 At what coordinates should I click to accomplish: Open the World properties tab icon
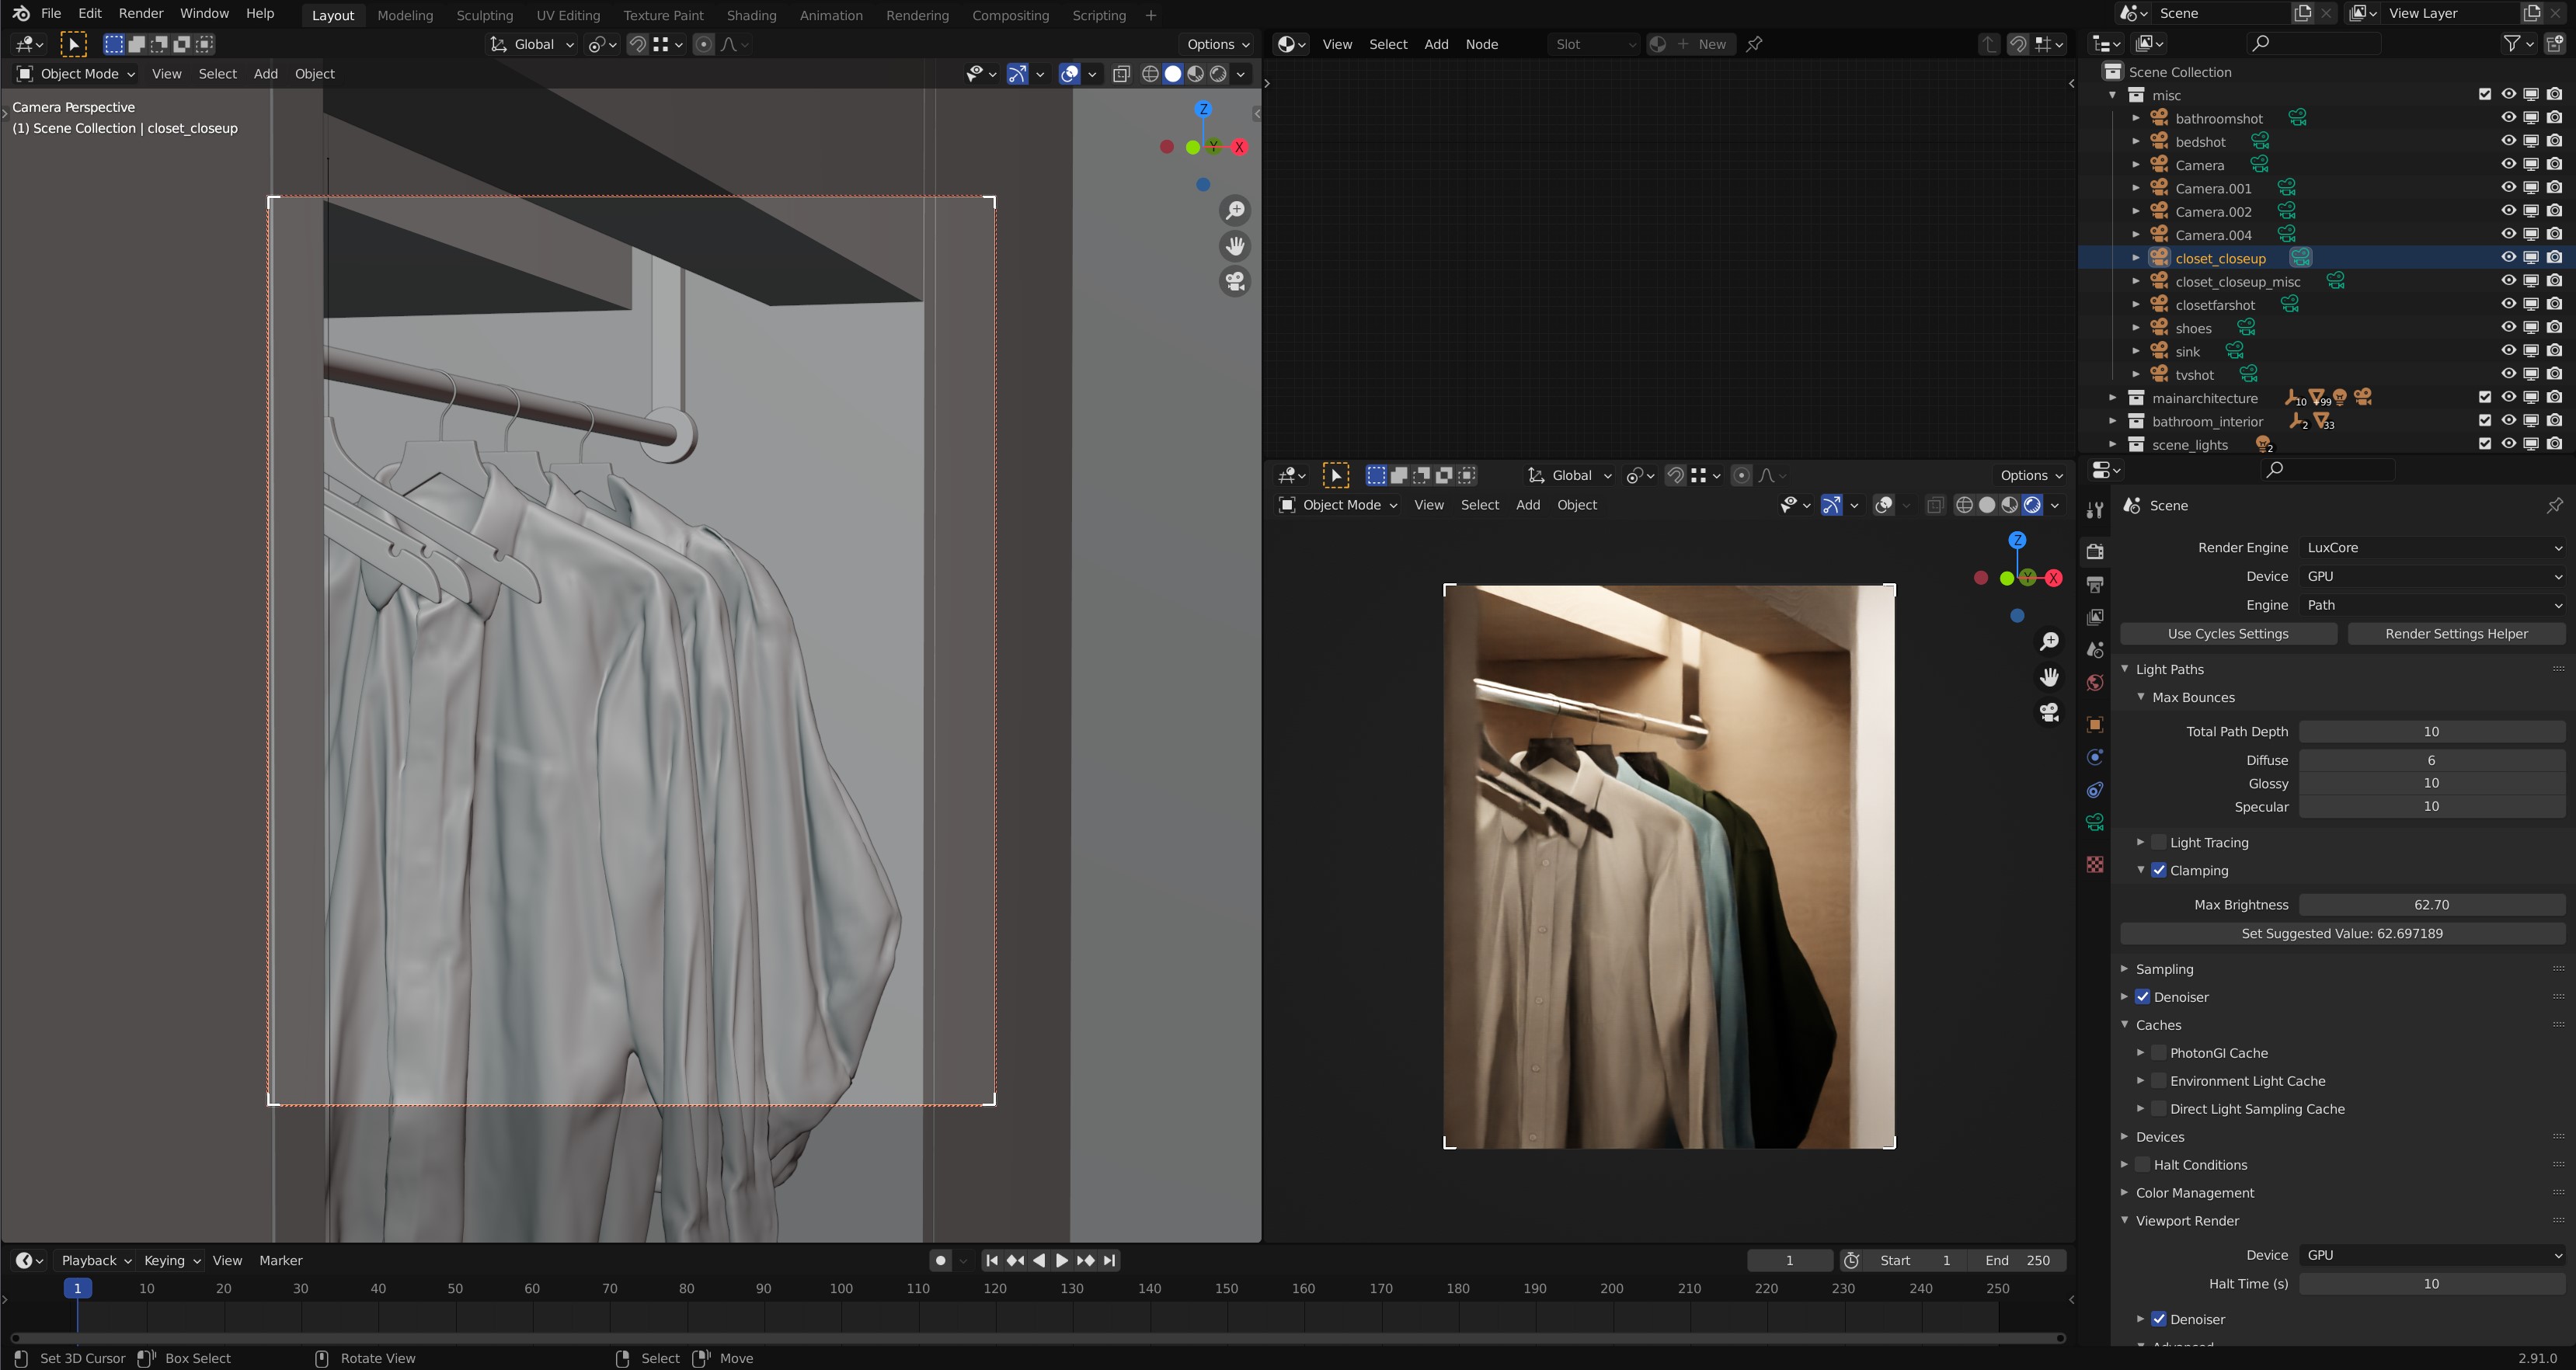(2095, 683)
